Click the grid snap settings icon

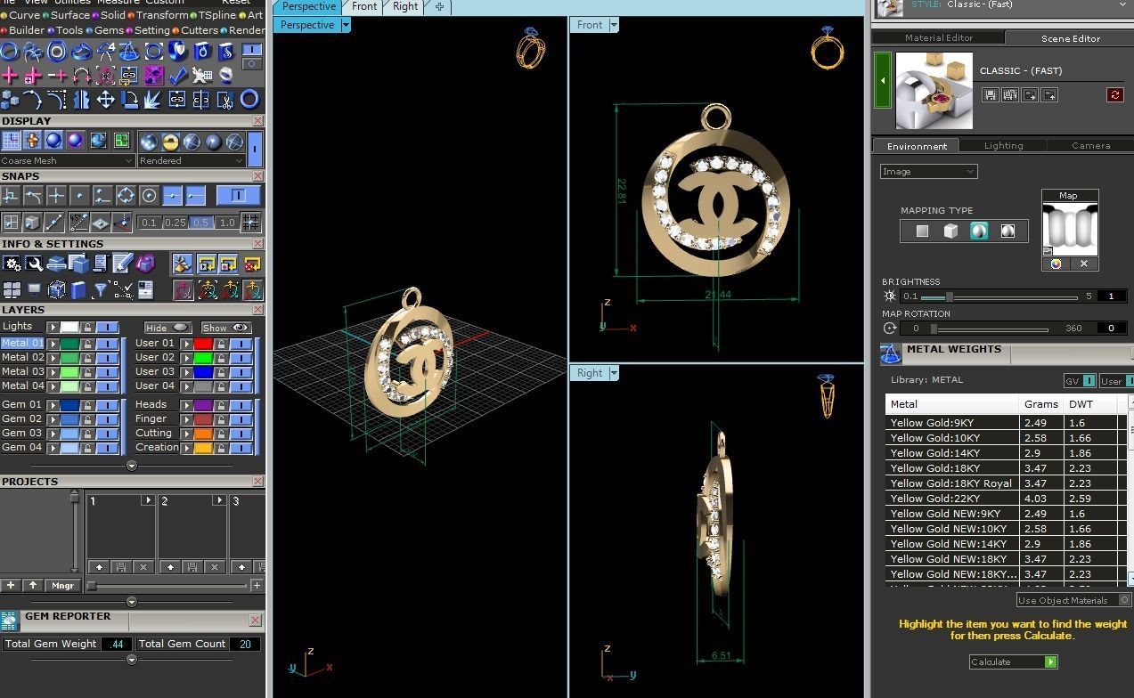pos(250,222)
